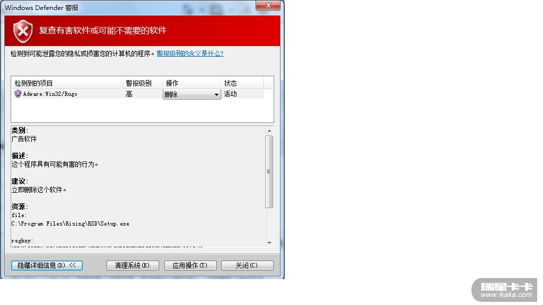543x305 pixels.
Task: Close the Windows Defender 警报 window
Action: click(x=268, y=5)
